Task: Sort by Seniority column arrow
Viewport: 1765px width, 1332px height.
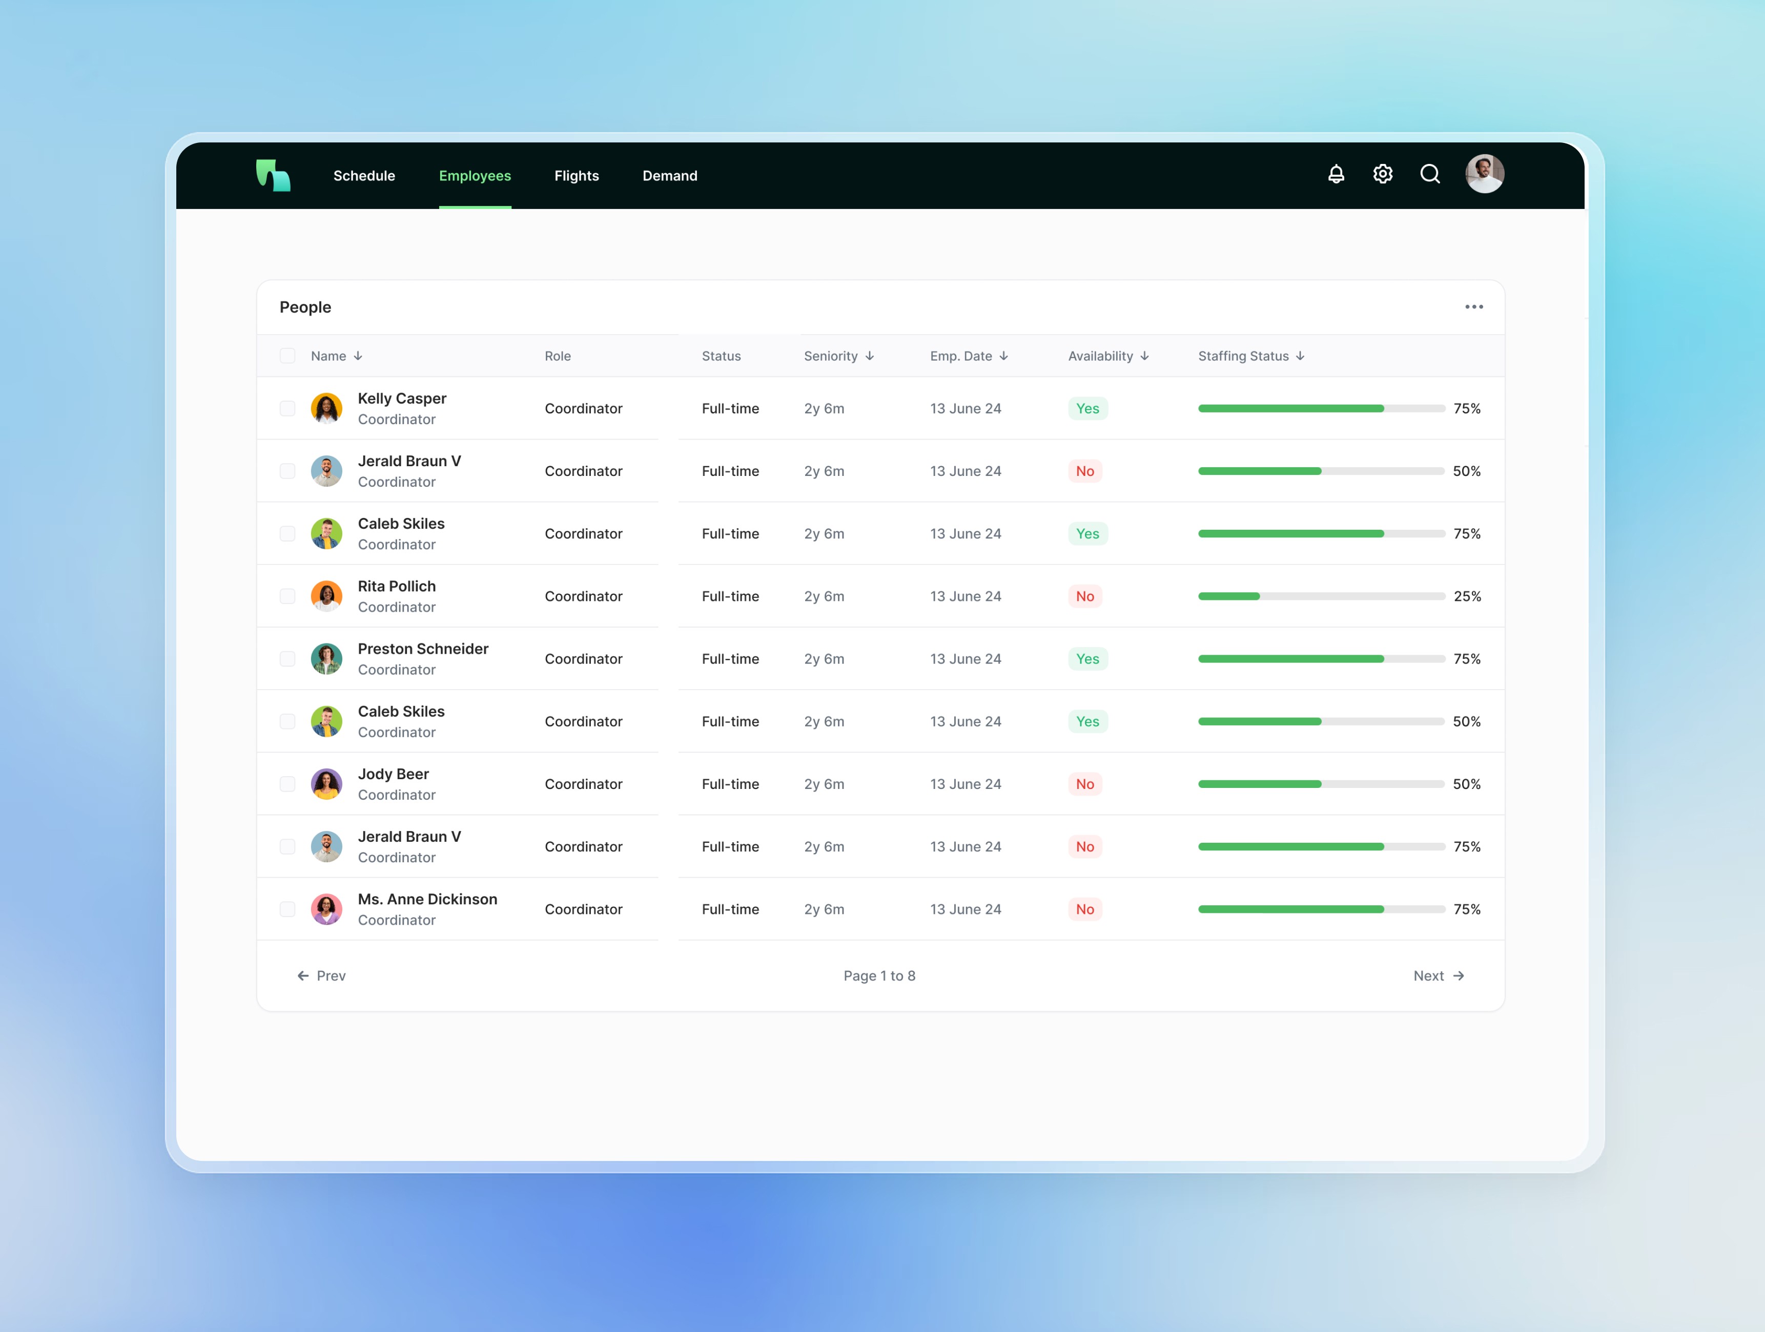Action: point(869,356)
